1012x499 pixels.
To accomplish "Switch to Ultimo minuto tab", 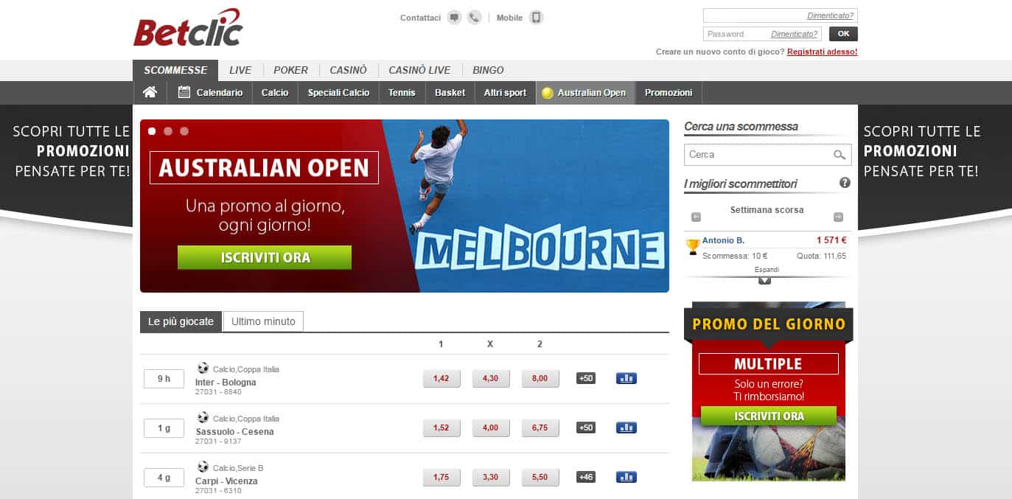I will click(263, 322).
